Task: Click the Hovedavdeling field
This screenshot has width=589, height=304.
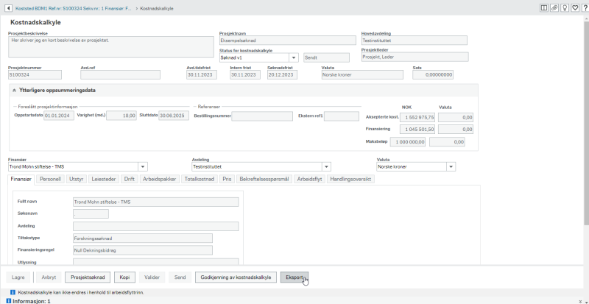Action: tap(415, 40)
